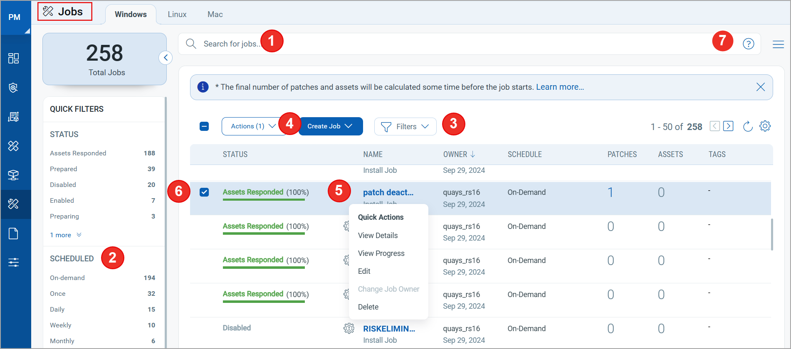The image size is (791, 349).
Task: Open the Filters dropdown
Action: tap(405, 126)
